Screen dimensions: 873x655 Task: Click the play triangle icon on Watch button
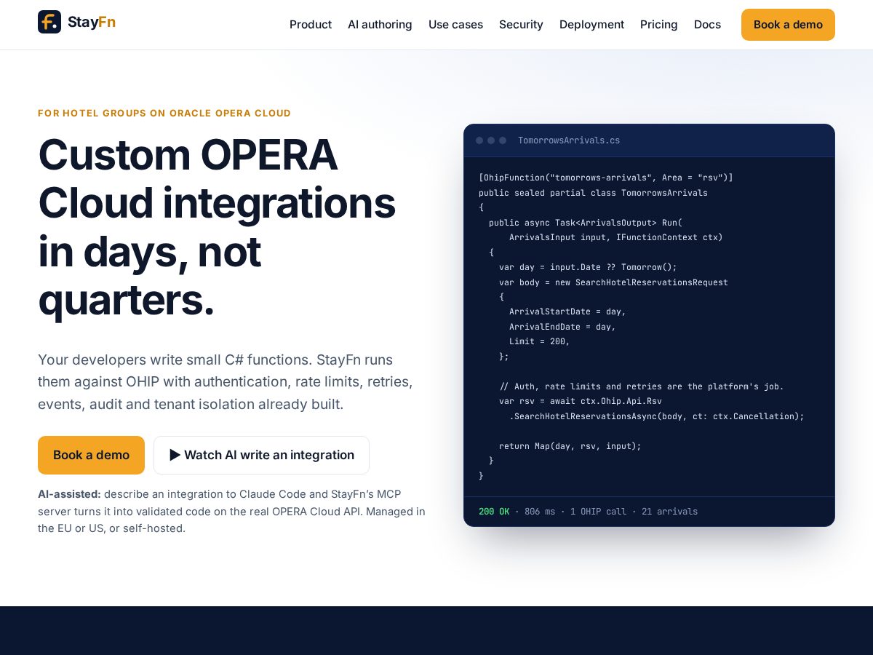(175, 455)
